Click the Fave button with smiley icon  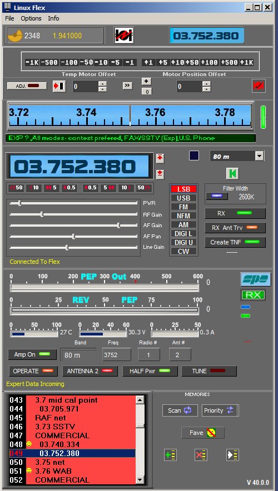[x=203, y=433]
